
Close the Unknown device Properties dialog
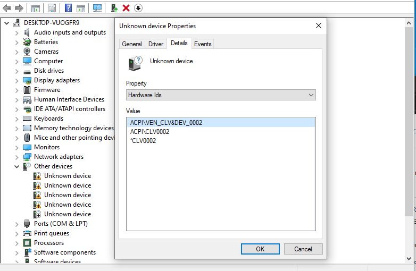319,26
